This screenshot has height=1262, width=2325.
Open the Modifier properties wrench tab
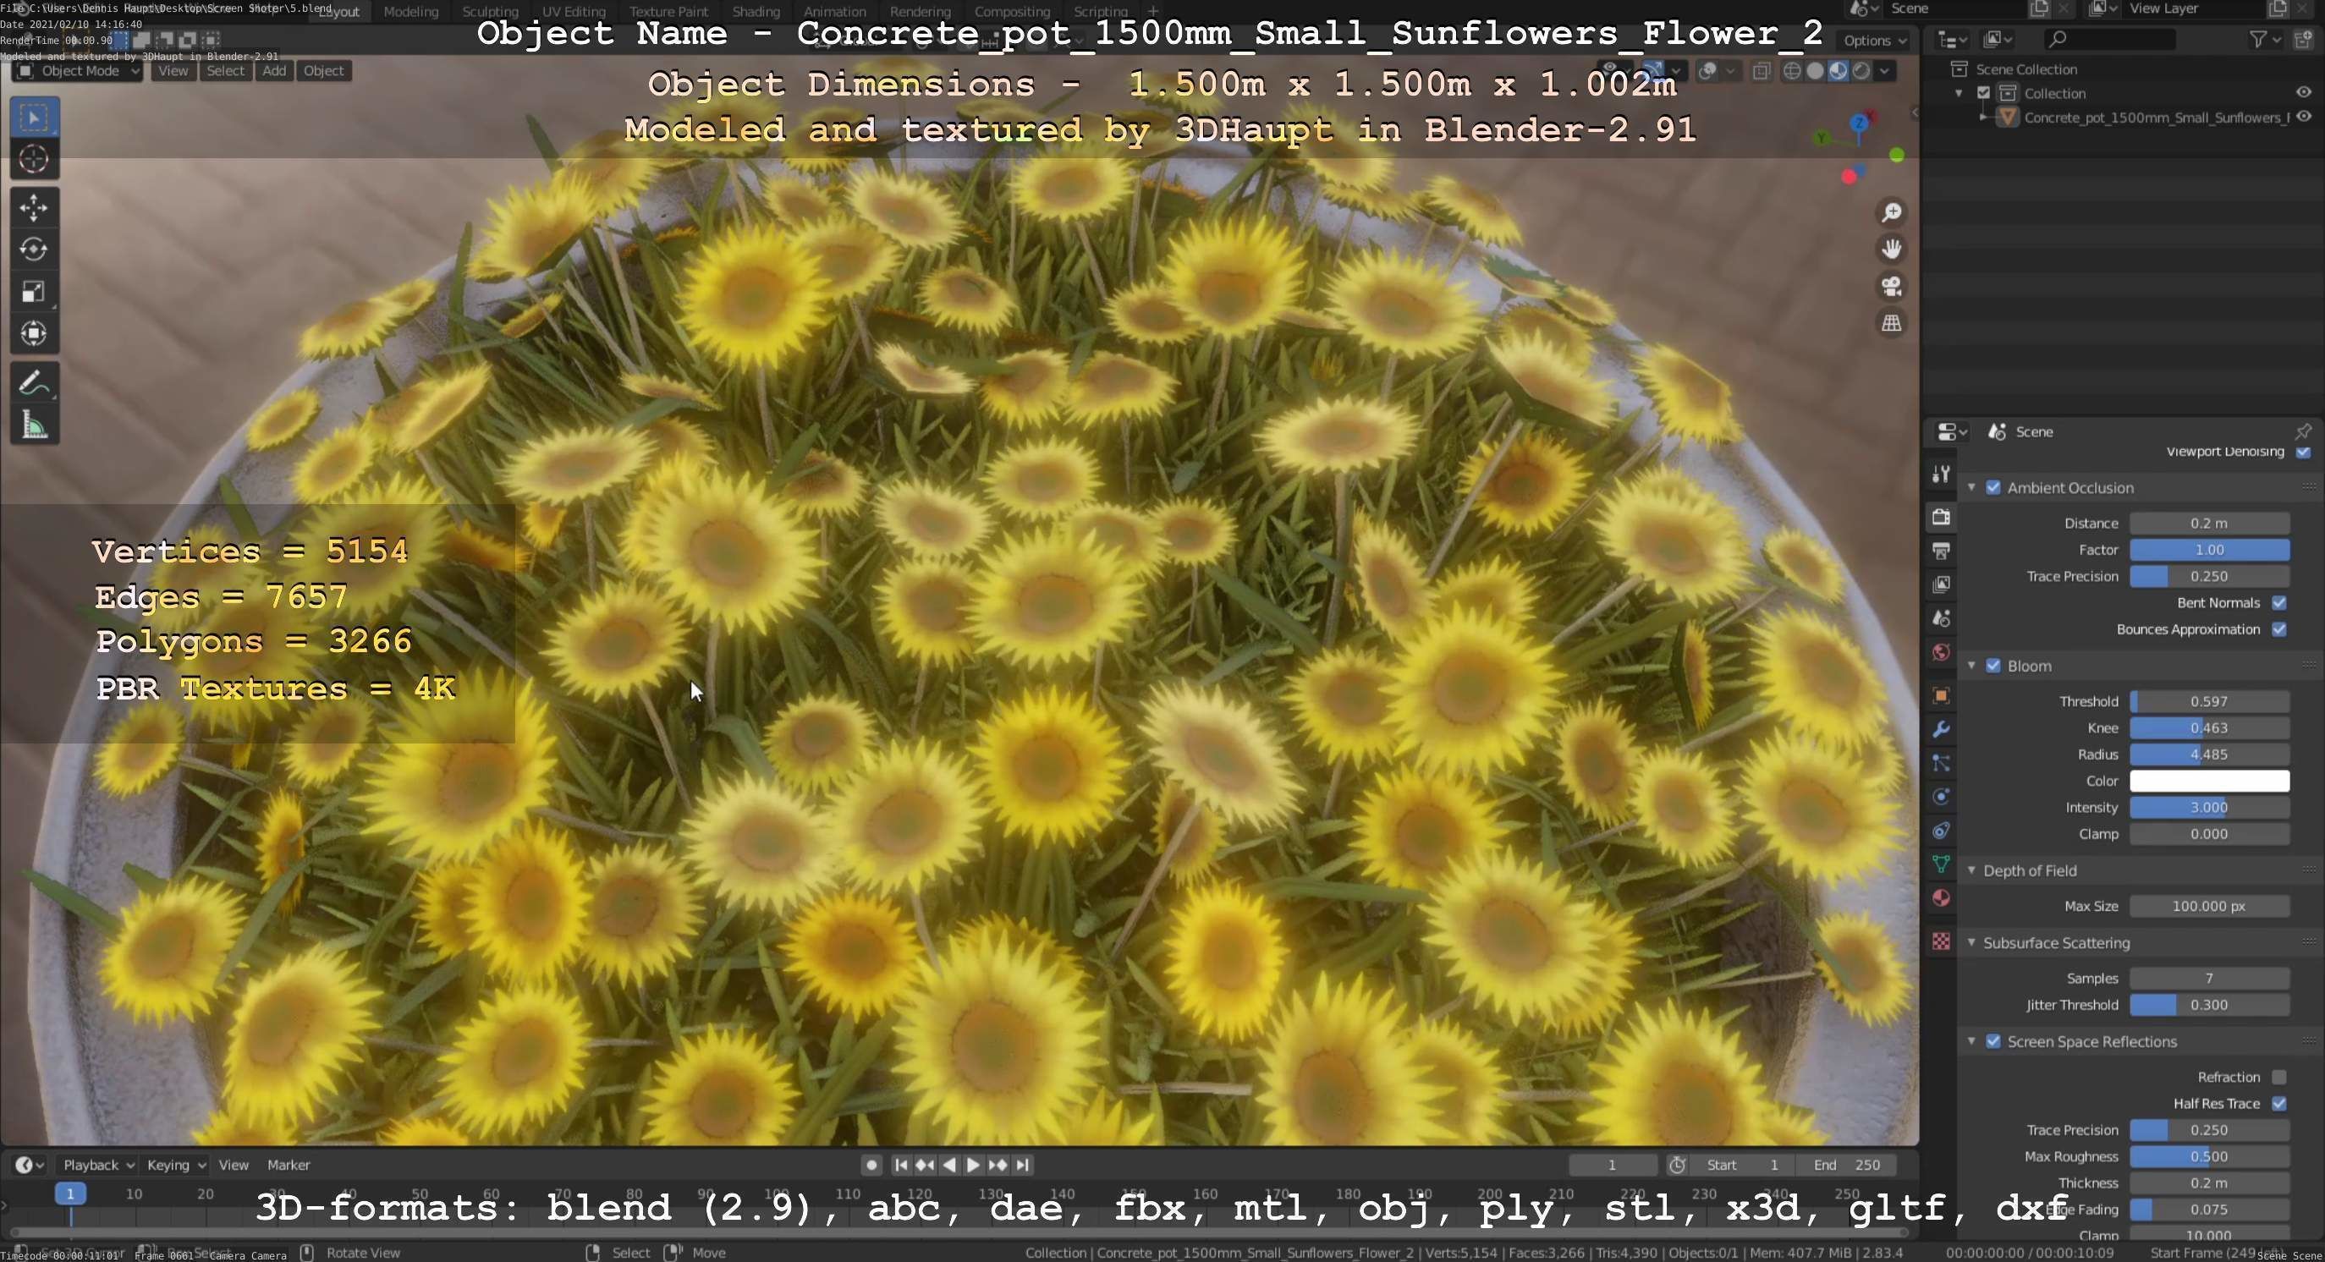point(1941,729)
